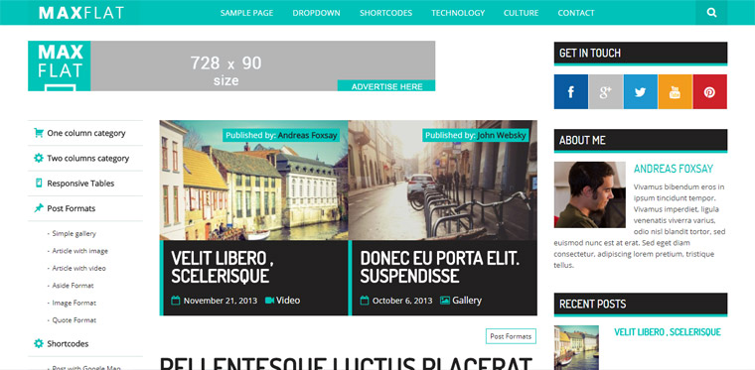Open One column category sidebar link
The width and height of the screenshot is (755, 370).
coord(85,133)
